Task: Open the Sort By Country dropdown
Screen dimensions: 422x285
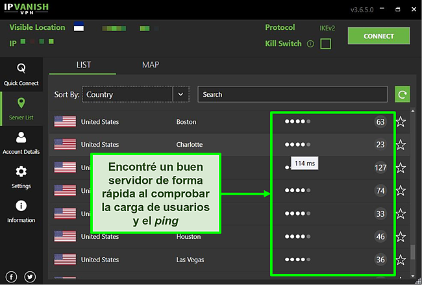Action: click(129, 95)
